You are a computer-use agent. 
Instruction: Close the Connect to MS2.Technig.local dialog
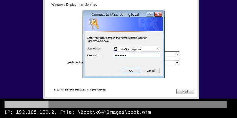pyautogui.click(x=158, y=14)
